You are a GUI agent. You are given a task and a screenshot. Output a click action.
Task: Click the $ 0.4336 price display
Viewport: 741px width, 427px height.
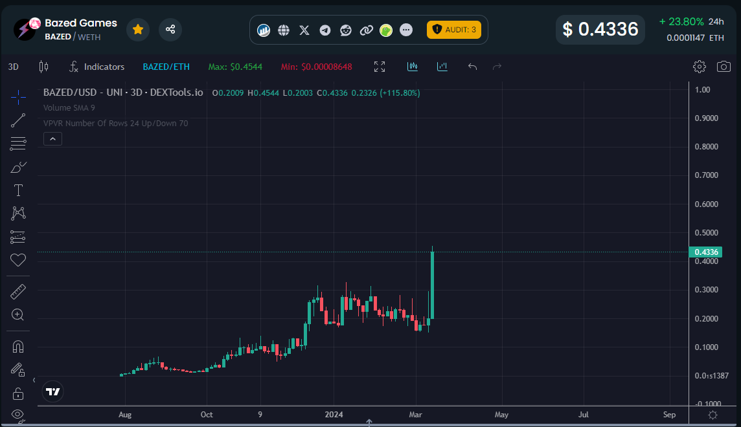coord(600,29)
